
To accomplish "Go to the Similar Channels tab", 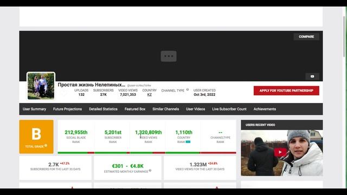I will click(165, 109).
